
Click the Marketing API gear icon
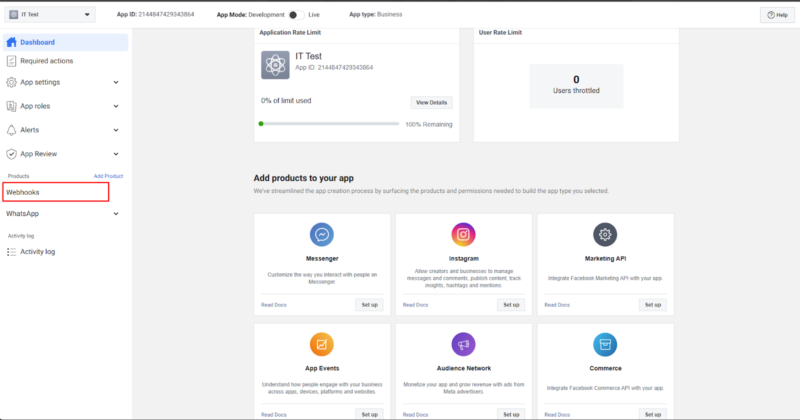click(605, 234)
